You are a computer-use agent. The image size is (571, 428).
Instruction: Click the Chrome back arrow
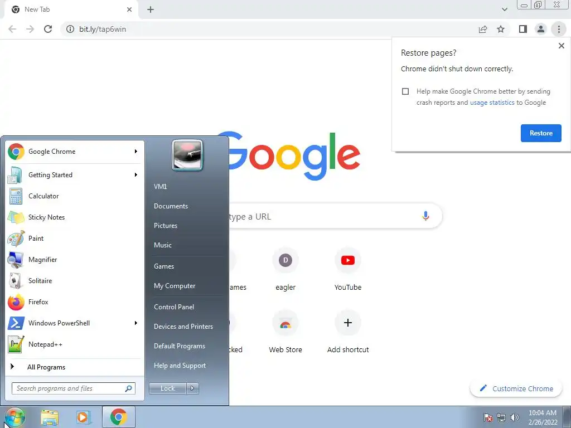tap(12, 29)
